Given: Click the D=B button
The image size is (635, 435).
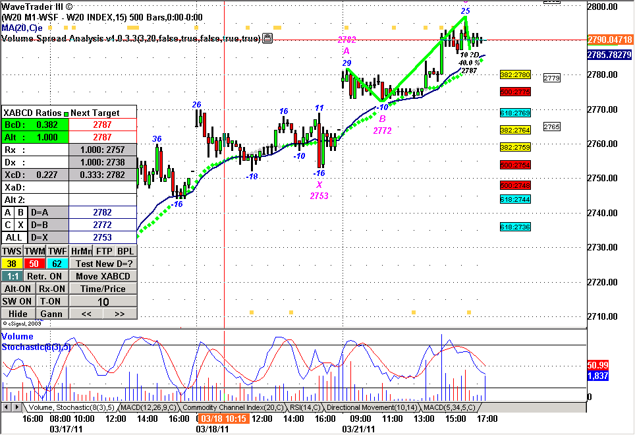Looking at the screenshot, I should pos(48,225).
